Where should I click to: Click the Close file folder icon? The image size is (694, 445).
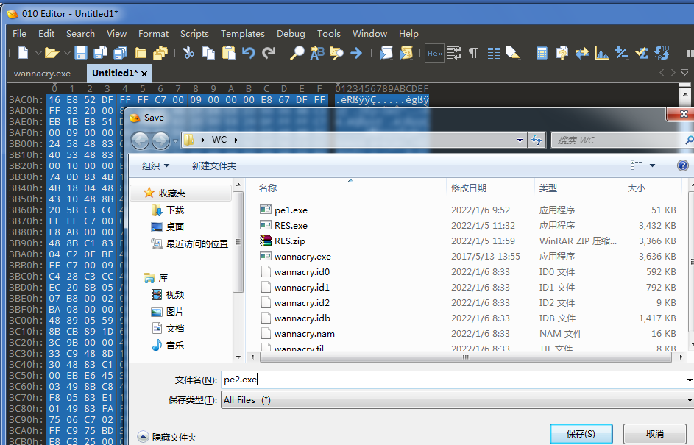[141, 53]
